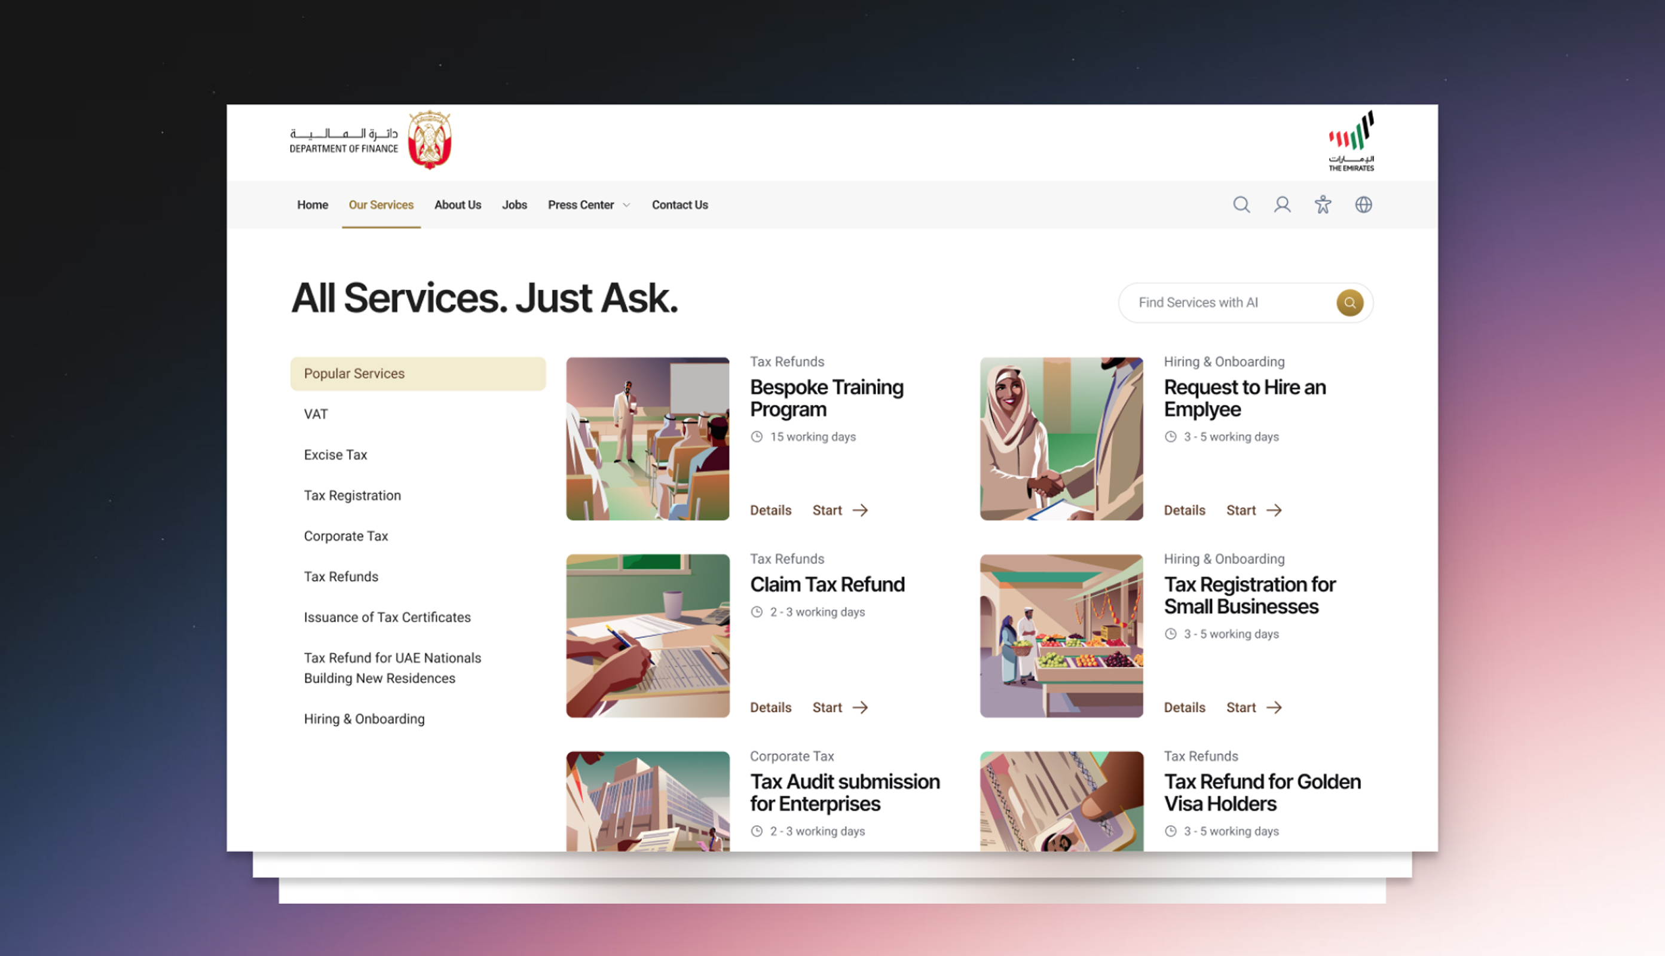Click the search magnifier icon in navbar
Image resolution: width=1665 pixels, height=956 pixels.
[x=1241, y=205]
